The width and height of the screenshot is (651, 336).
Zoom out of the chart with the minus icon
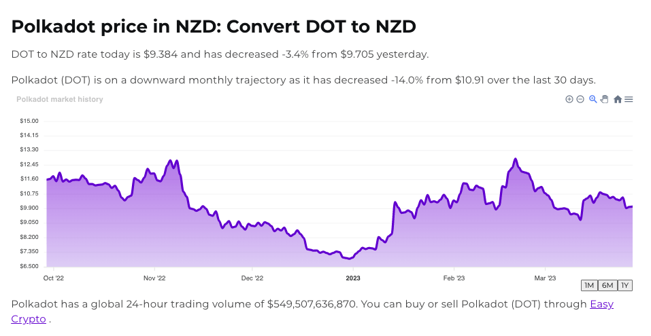(x=580, y=99)
